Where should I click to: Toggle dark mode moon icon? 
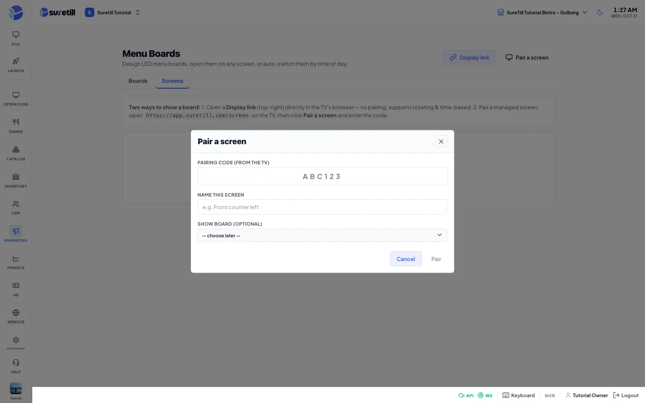(x=600, y=13)
